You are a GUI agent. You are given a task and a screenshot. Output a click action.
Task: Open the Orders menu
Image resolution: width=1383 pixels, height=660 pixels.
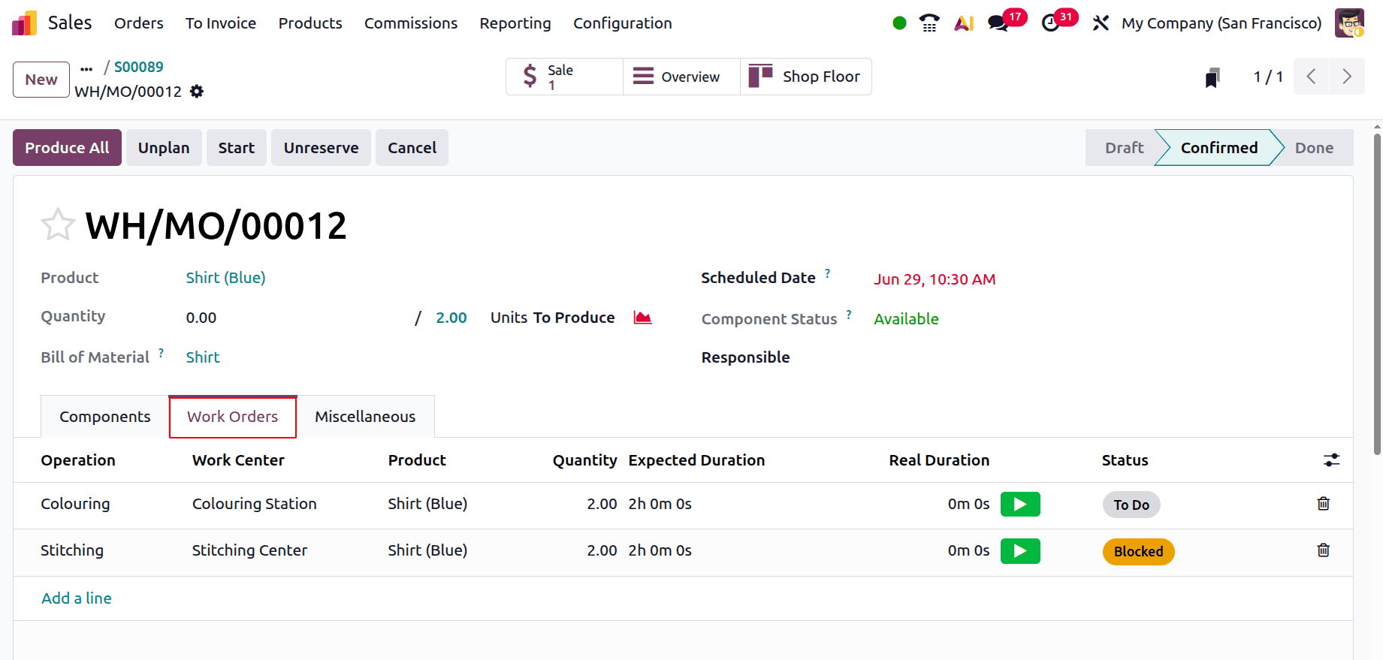(139, 23)
